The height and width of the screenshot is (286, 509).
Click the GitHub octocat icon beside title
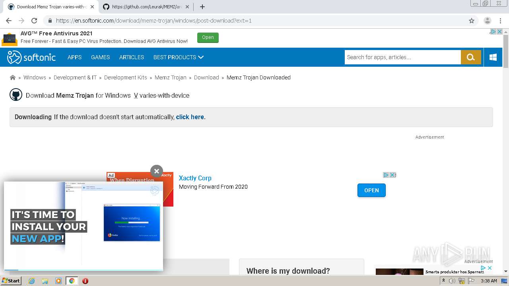[16, 95]
